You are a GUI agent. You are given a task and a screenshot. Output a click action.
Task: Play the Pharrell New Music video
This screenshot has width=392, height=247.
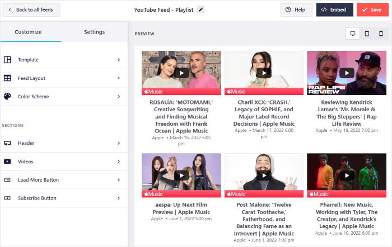click(347, 175)
